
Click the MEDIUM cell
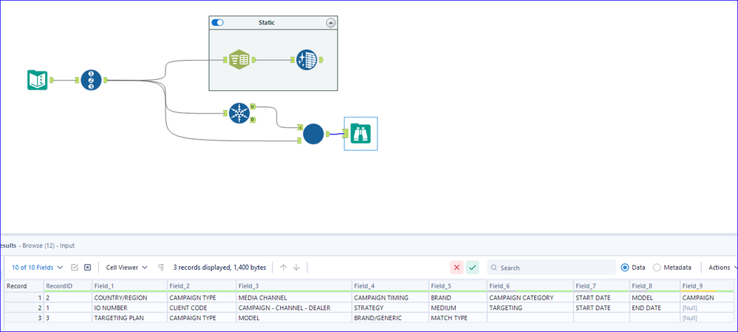tap(458, 308)
